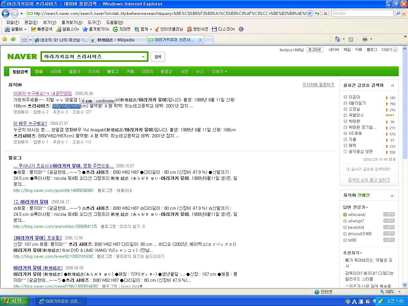Click the Windows 시작 button
408x306 pixels.
15,301
